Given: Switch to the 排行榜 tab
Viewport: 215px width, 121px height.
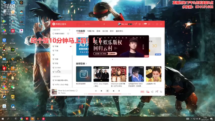Looking at the screenshot, I should tap(105, 31).
